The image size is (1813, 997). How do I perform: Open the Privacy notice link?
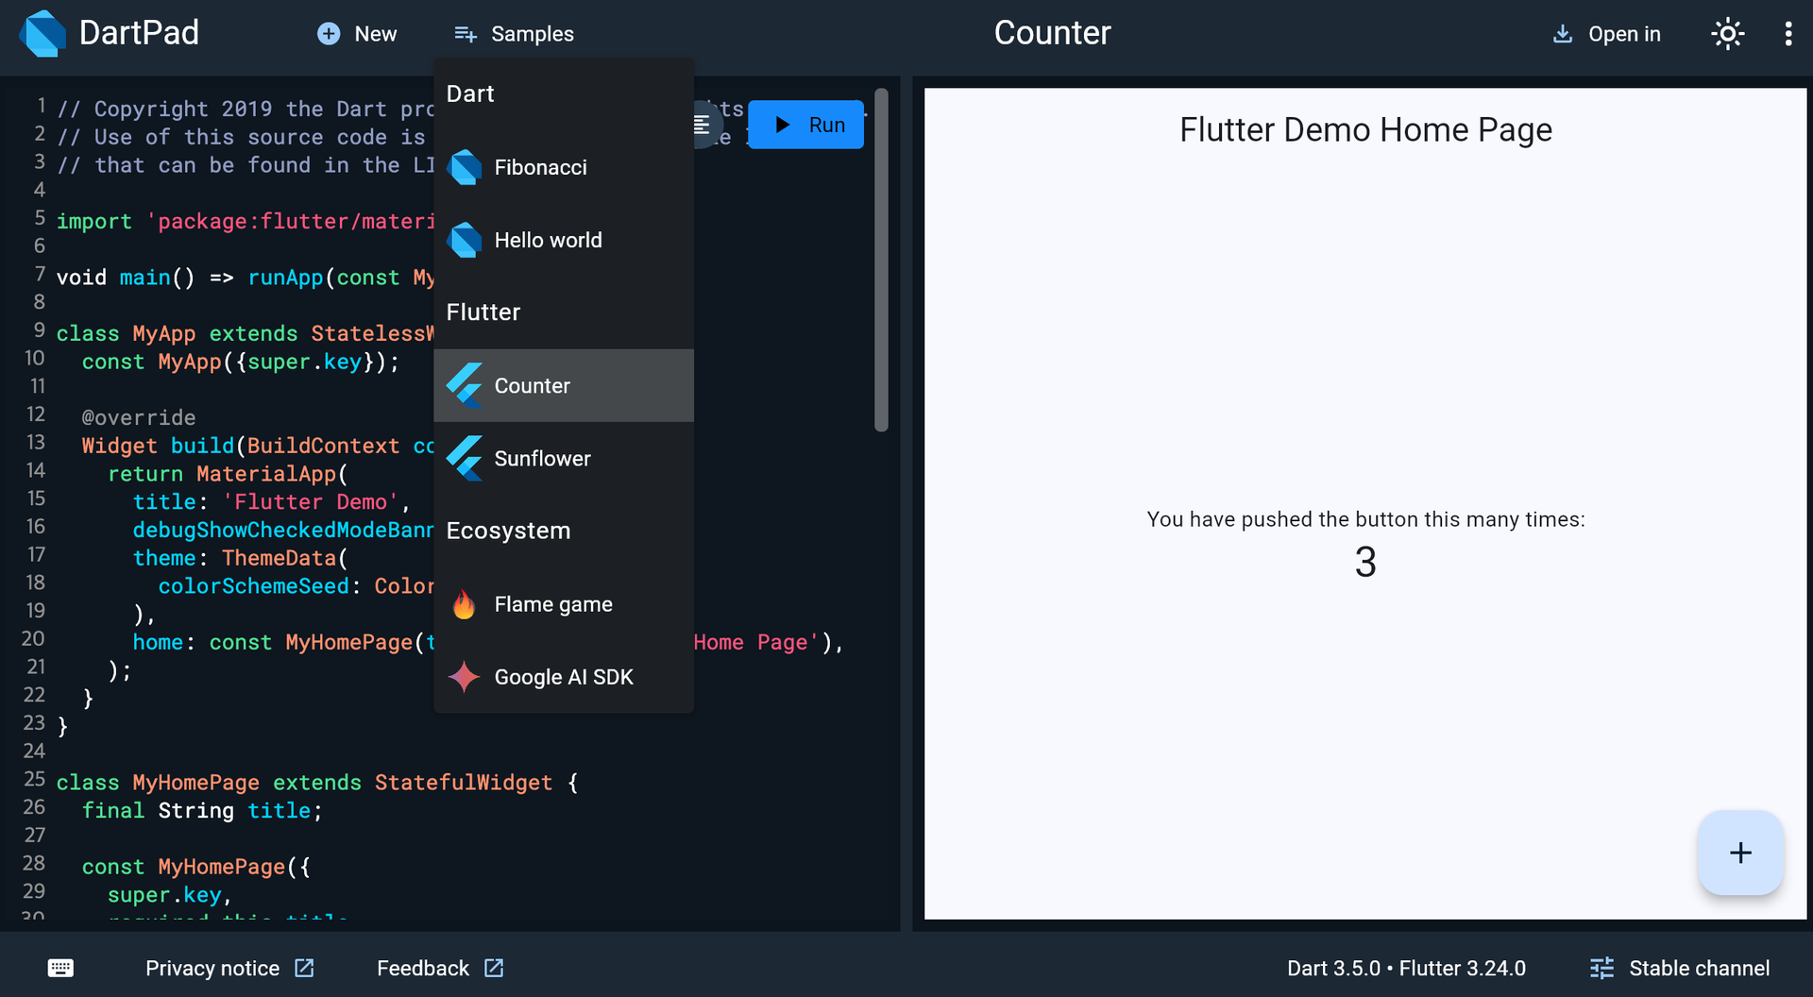pyautogui.click(x=229, y=968)
